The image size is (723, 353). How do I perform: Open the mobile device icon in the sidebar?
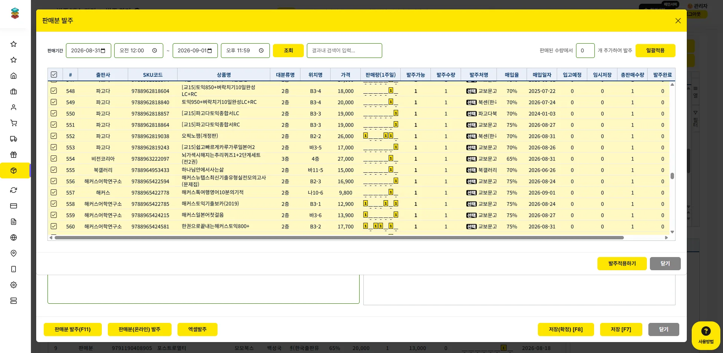point(14,269)
